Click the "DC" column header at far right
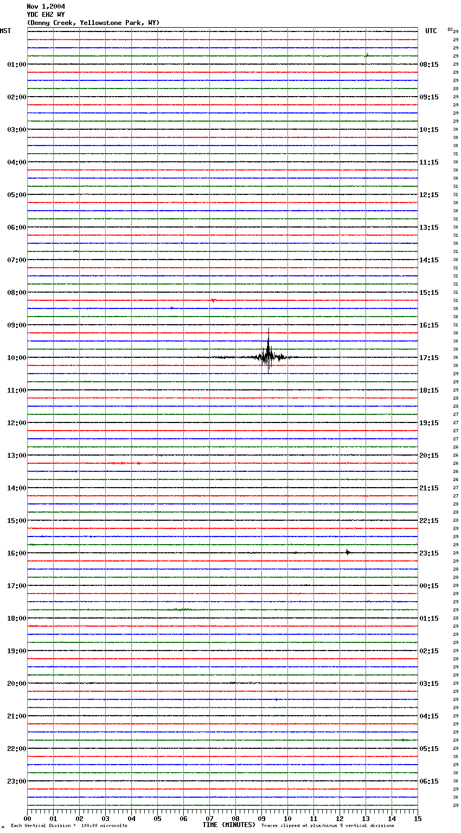461x833 pixels. [450, 29]
